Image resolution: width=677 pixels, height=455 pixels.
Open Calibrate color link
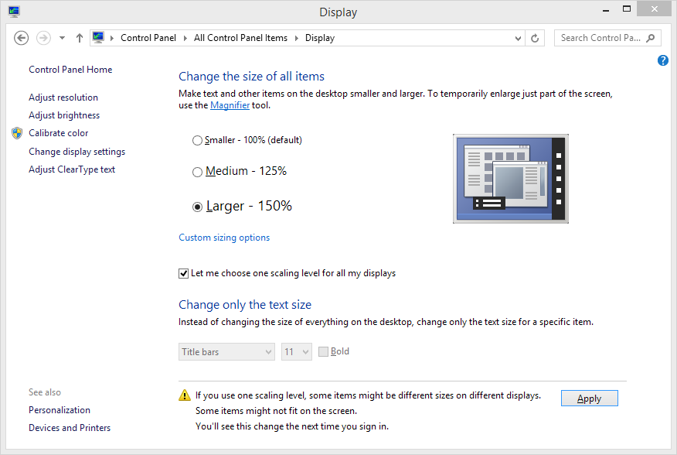pos(58,133)
